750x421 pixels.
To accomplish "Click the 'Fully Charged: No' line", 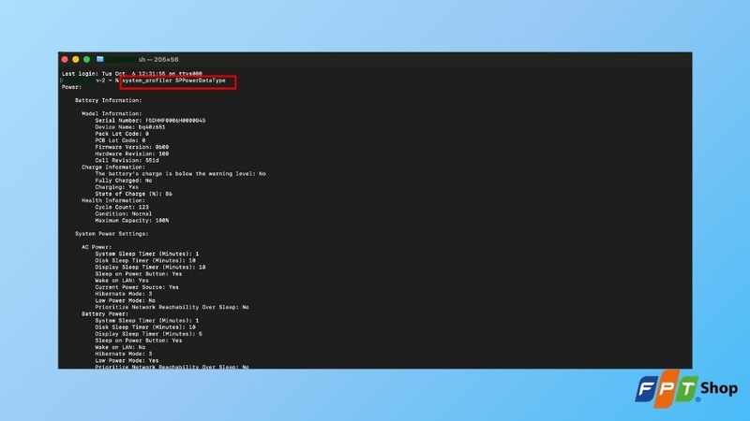I will click(124, 181).
